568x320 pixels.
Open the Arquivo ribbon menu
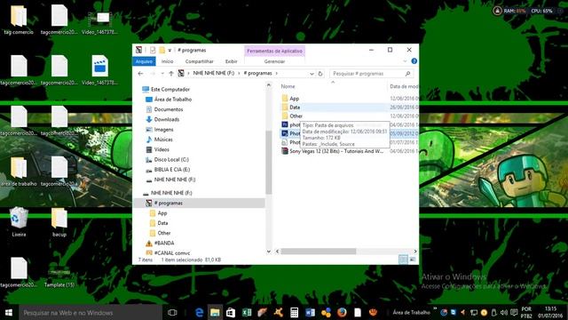[x=144, y=61]
